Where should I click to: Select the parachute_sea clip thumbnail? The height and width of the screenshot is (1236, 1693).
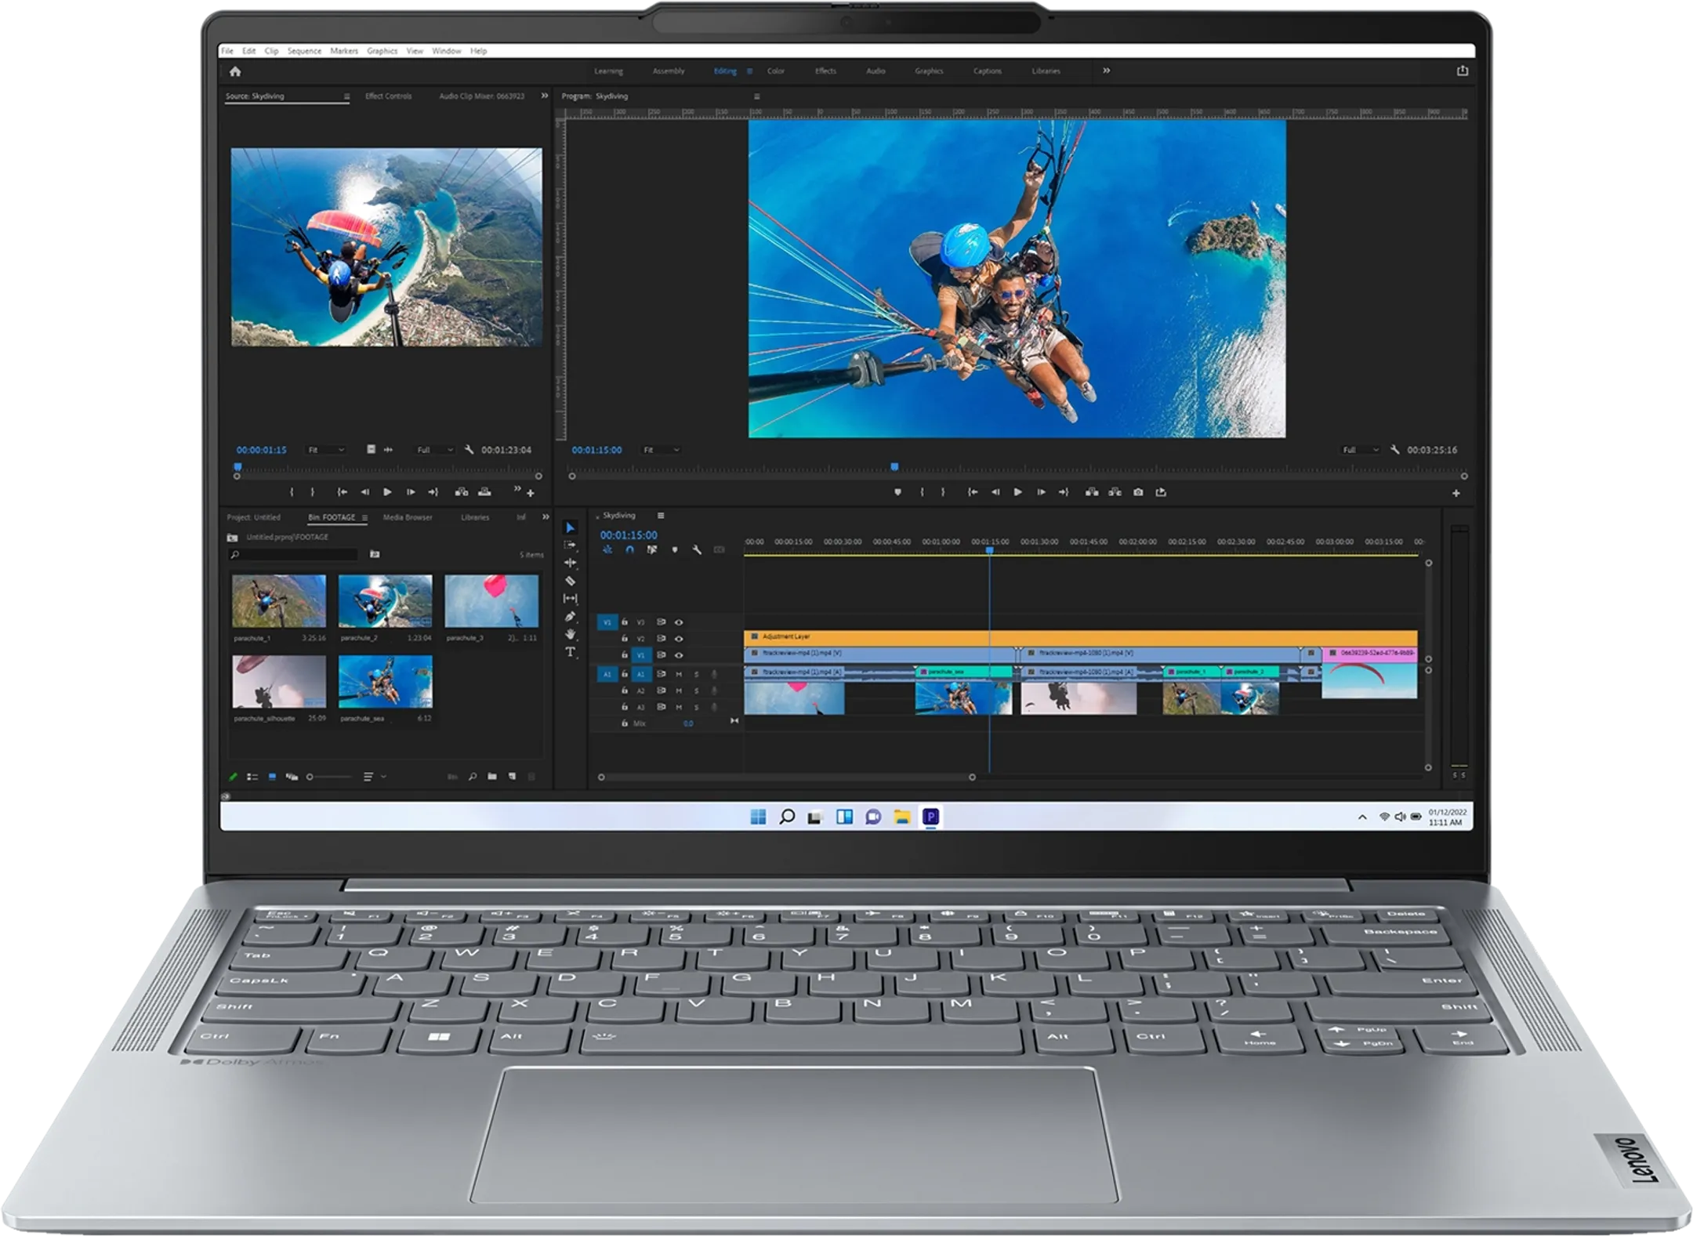(385, 682)
